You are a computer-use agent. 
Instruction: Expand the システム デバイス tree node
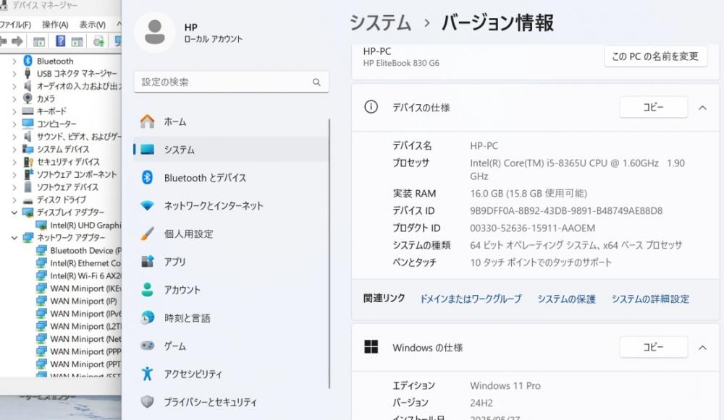[x=14, y=149]
